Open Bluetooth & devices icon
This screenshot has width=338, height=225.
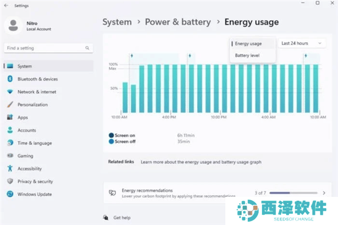(x=10, y=79)
